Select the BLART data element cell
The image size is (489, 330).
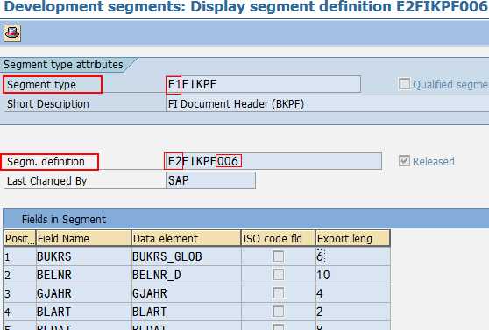tap(186, 312)
